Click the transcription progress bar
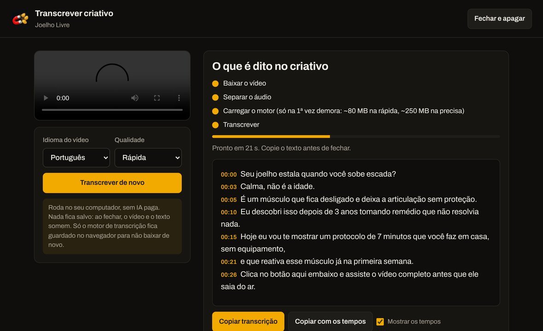This screenshot has width=543, height=331. (x=356, y=137)
